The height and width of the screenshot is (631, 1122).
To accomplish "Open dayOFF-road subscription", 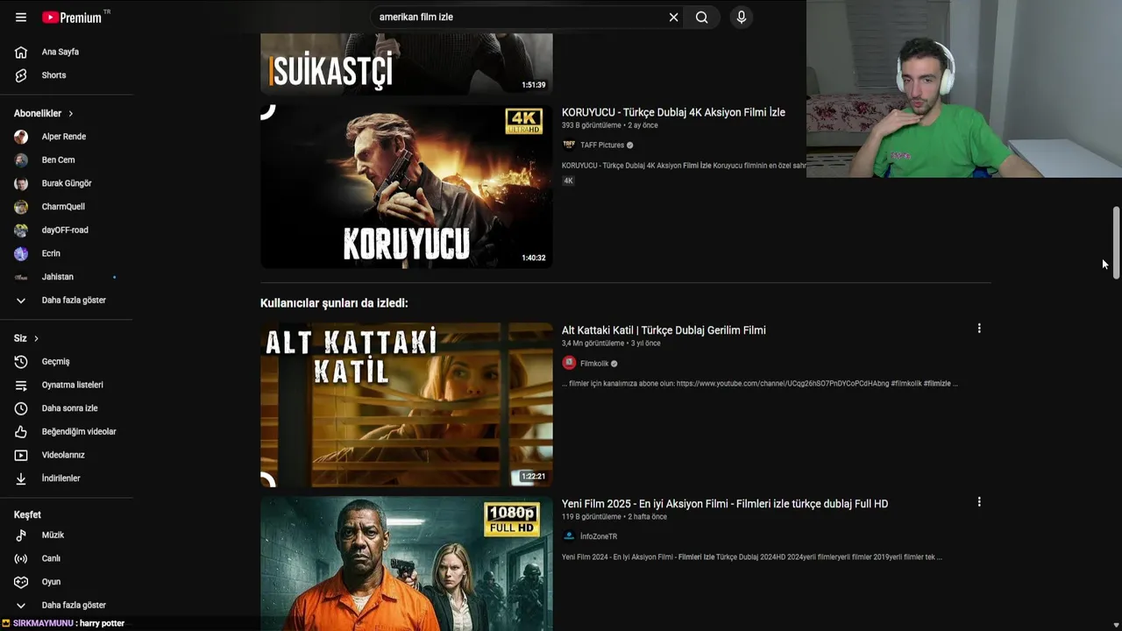I will pyautogui.click(x=67, y=230).
